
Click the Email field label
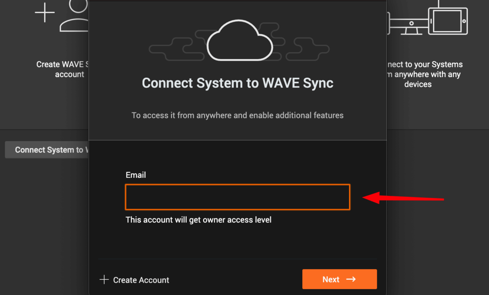(136, 175)
